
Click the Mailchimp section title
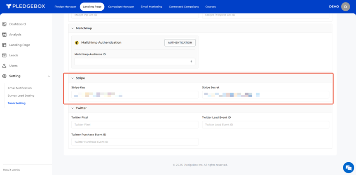(x=84, y=28)
